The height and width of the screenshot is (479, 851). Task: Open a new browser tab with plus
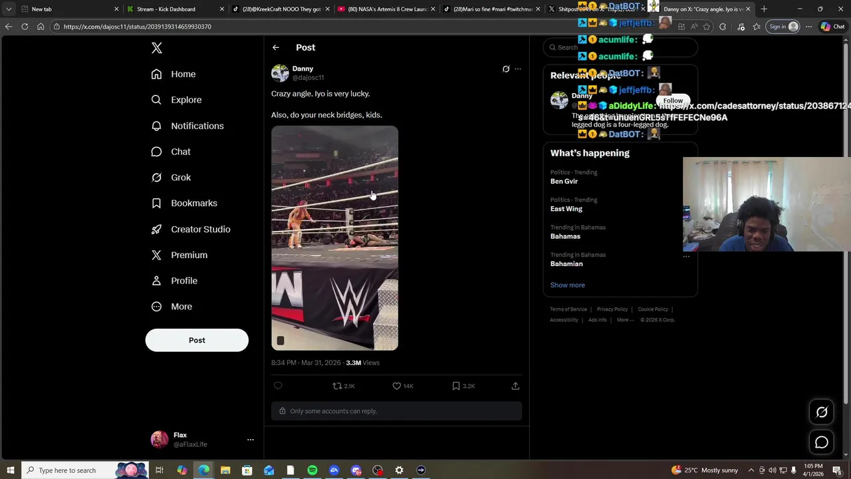click(x=764, y=9)
